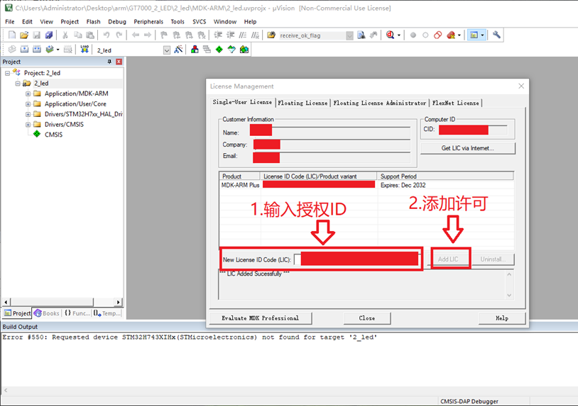Click Get LIC via Internet button
The height and width of the screenshot is (406, 578).
pos(468,148)
